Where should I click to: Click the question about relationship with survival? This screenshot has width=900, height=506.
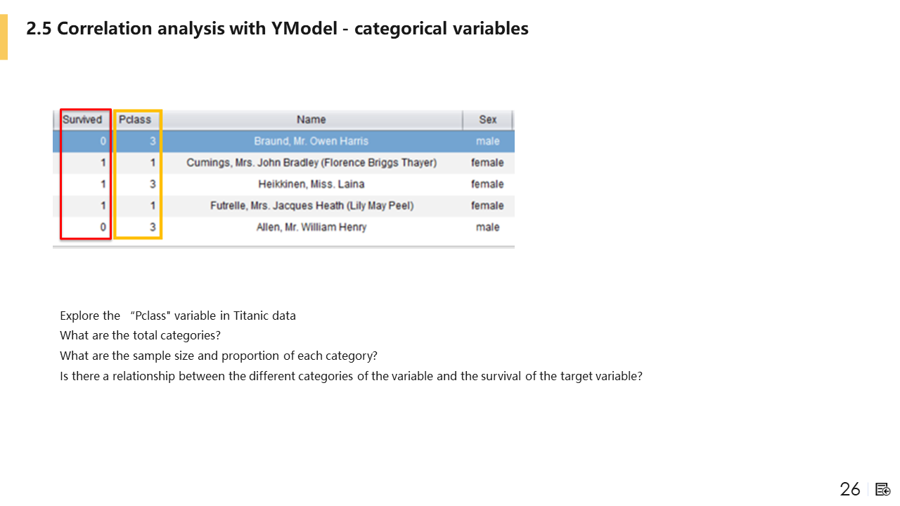pyautogui.click(x=351, y=376)
